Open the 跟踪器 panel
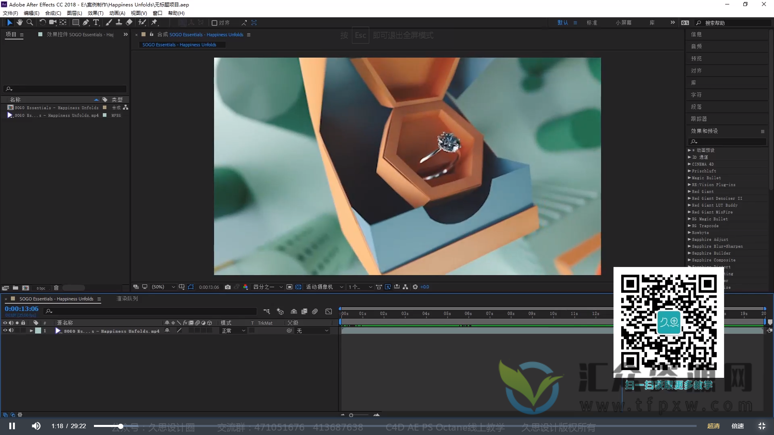This screenshot has width=774, height=435. (x=699, y=119)
